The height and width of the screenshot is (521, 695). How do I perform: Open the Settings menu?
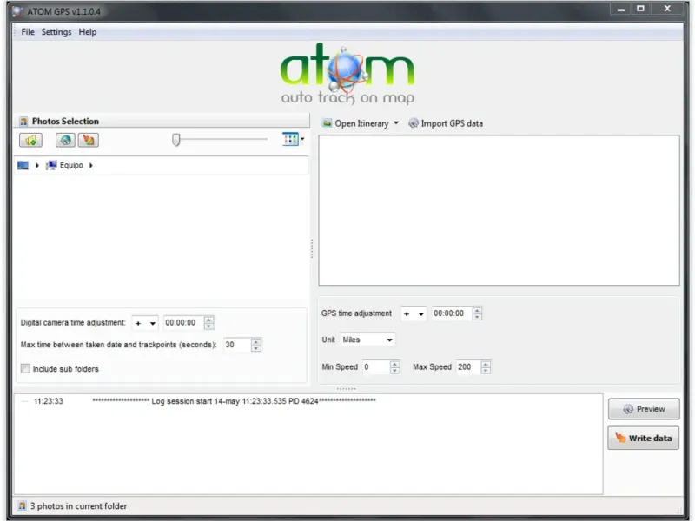tap(56, 32)
